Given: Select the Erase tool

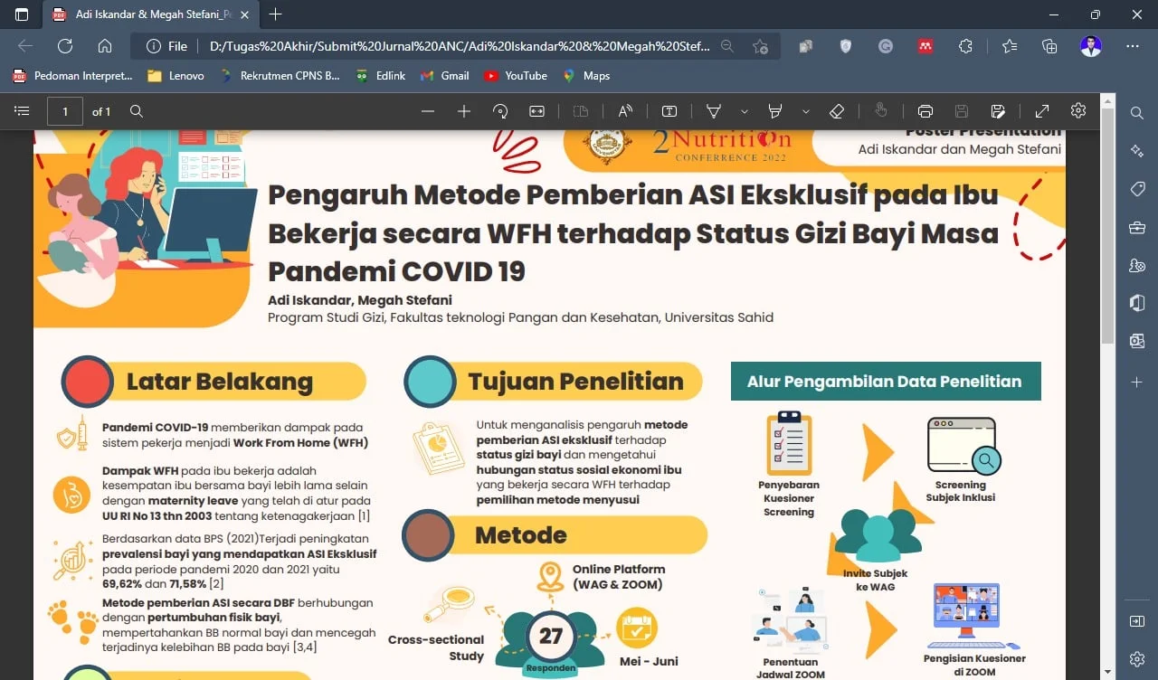Looking at the screenshot, I should tap(837, 111).
